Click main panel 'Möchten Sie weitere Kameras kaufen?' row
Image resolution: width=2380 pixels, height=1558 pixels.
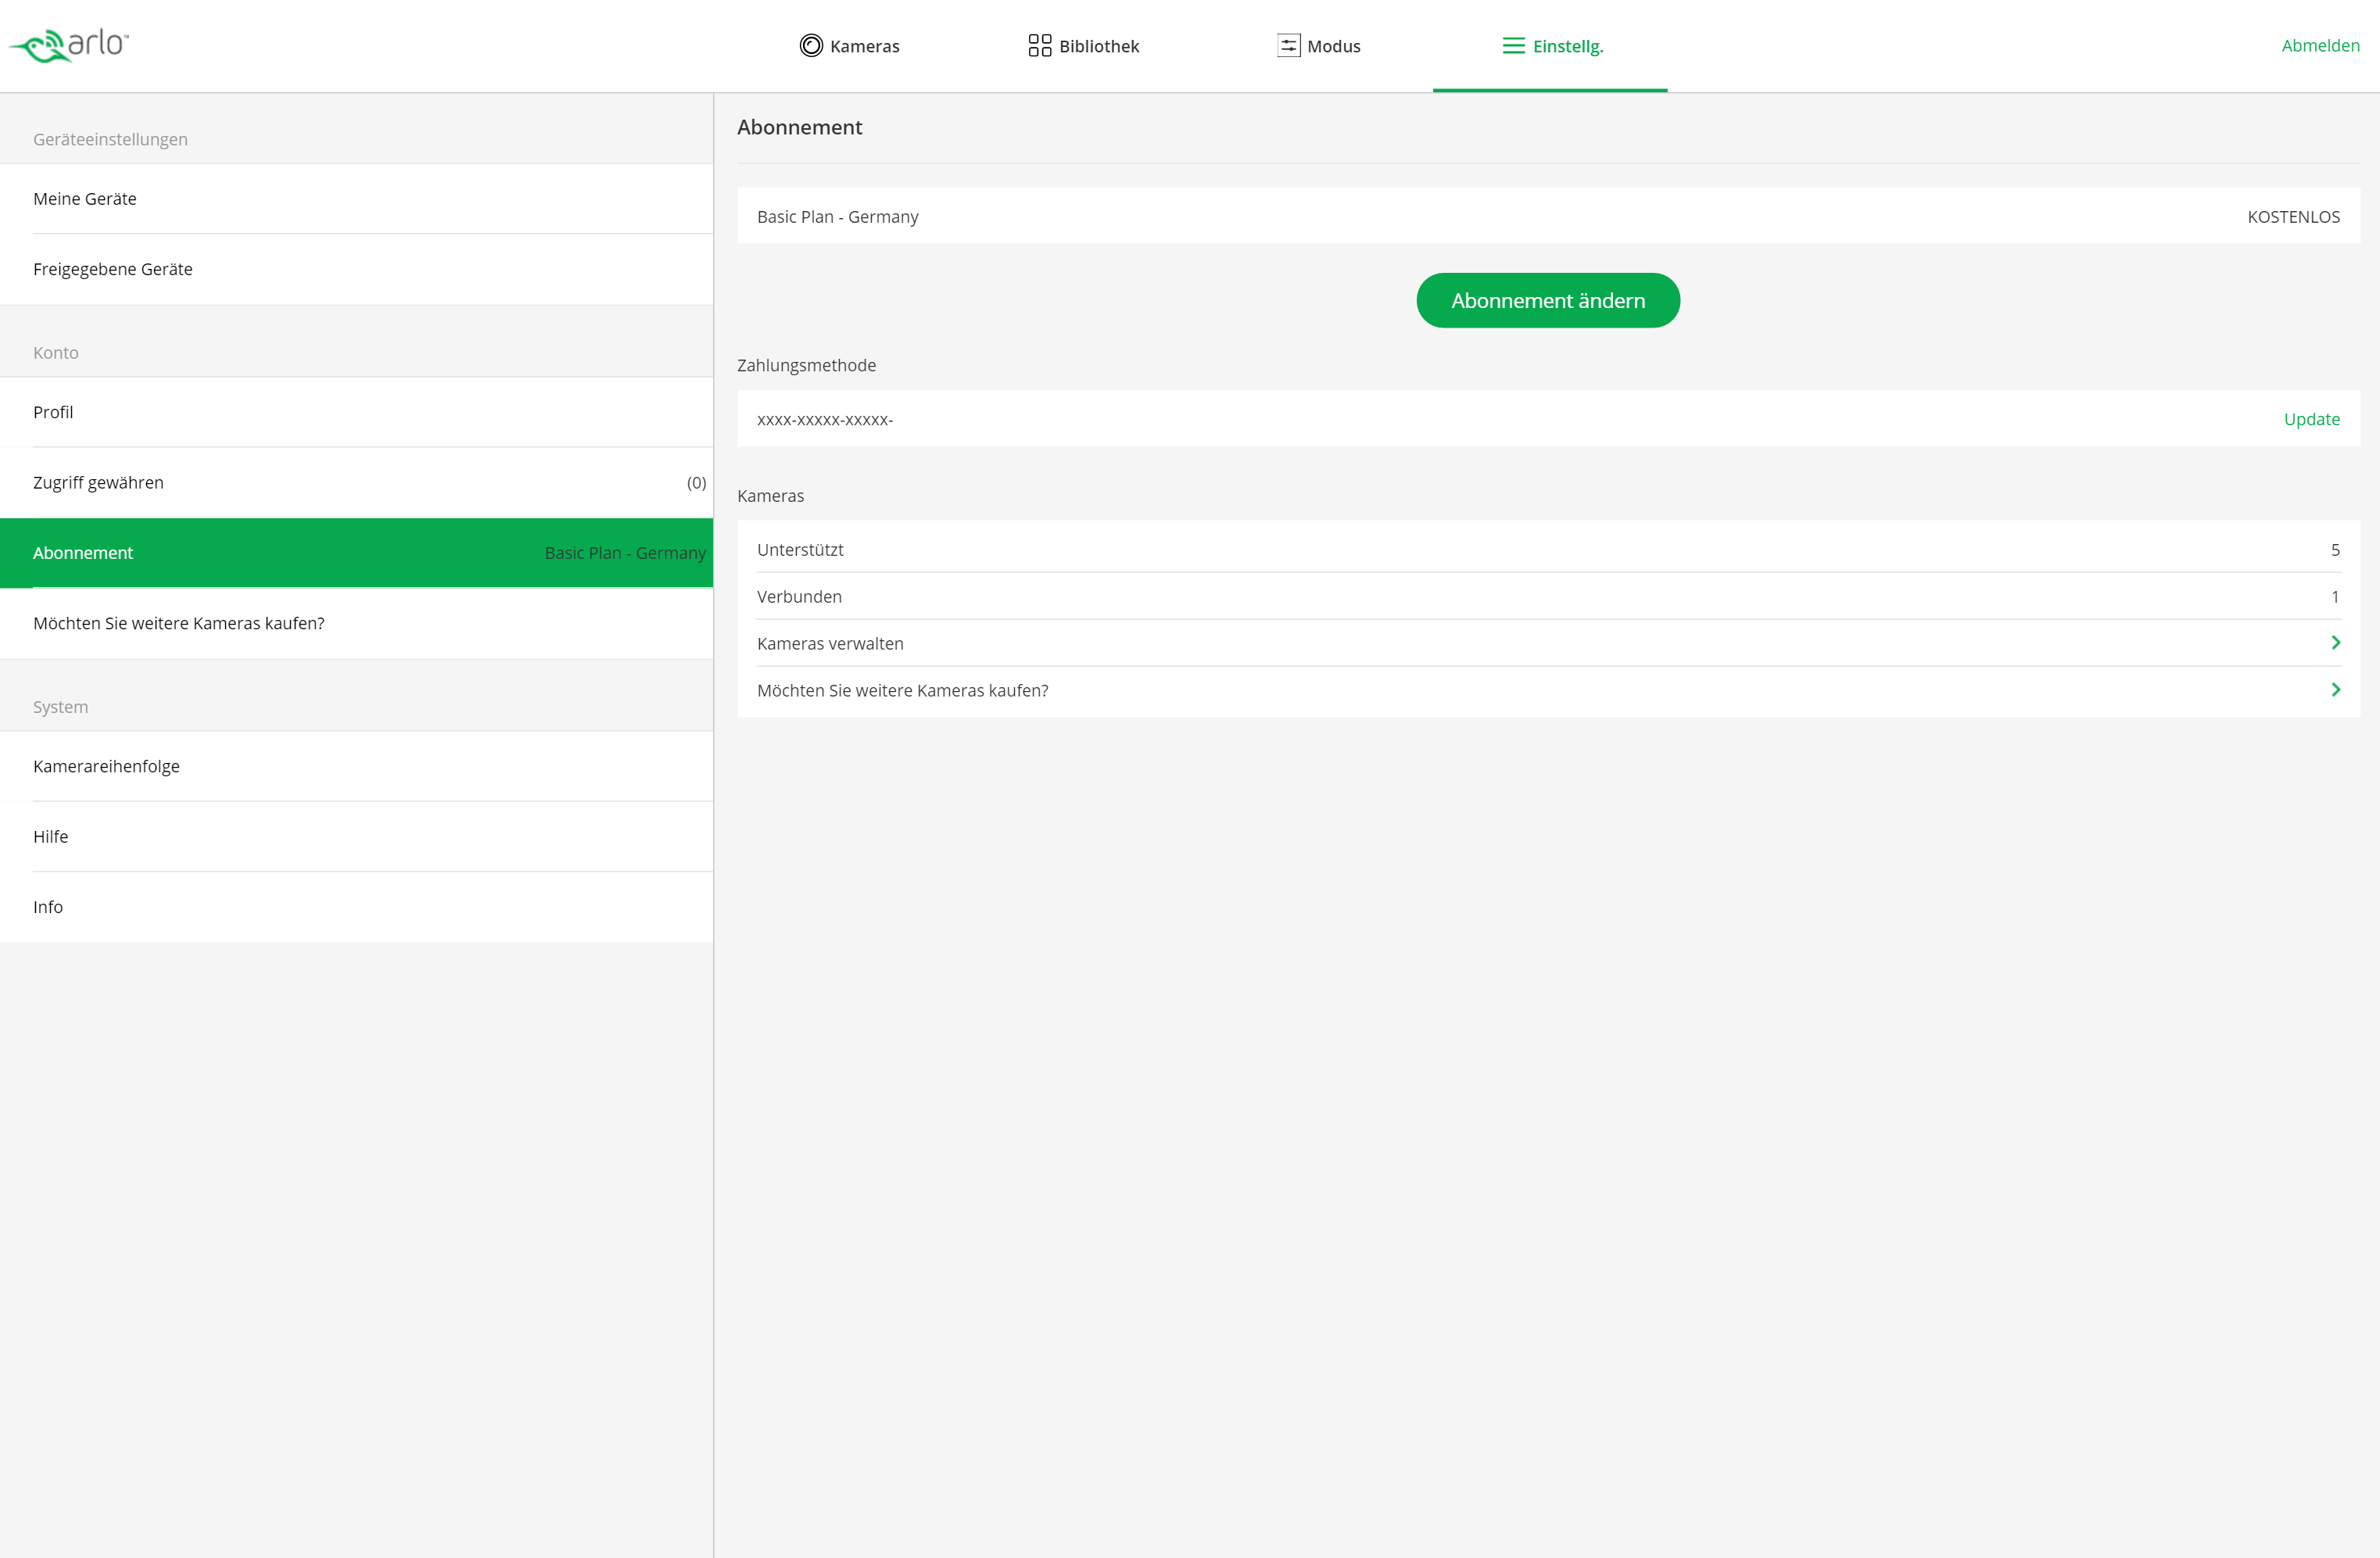tap(1548, 690)
